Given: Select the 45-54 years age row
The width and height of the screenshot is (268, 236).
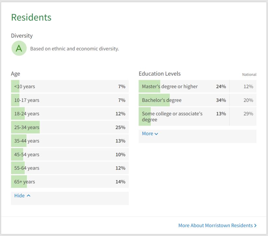Looking at the screenshot, I should (70, 155).
